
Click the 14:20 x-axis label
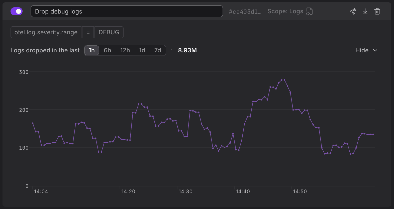coord(128,191)
